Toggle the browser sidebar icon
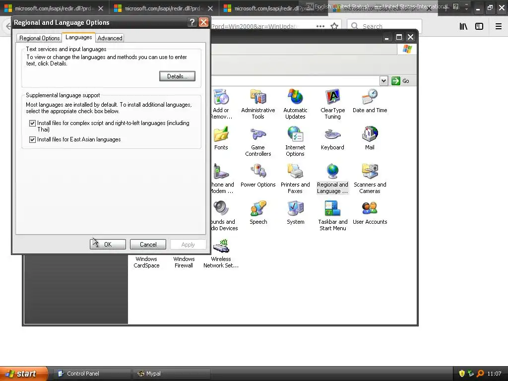 (479, 26)
